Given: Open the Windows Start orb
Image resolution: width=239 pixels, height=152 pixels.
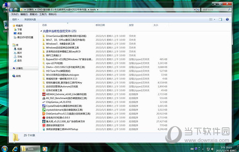Looking at the screenshot, I should click(x=4, y=149).
